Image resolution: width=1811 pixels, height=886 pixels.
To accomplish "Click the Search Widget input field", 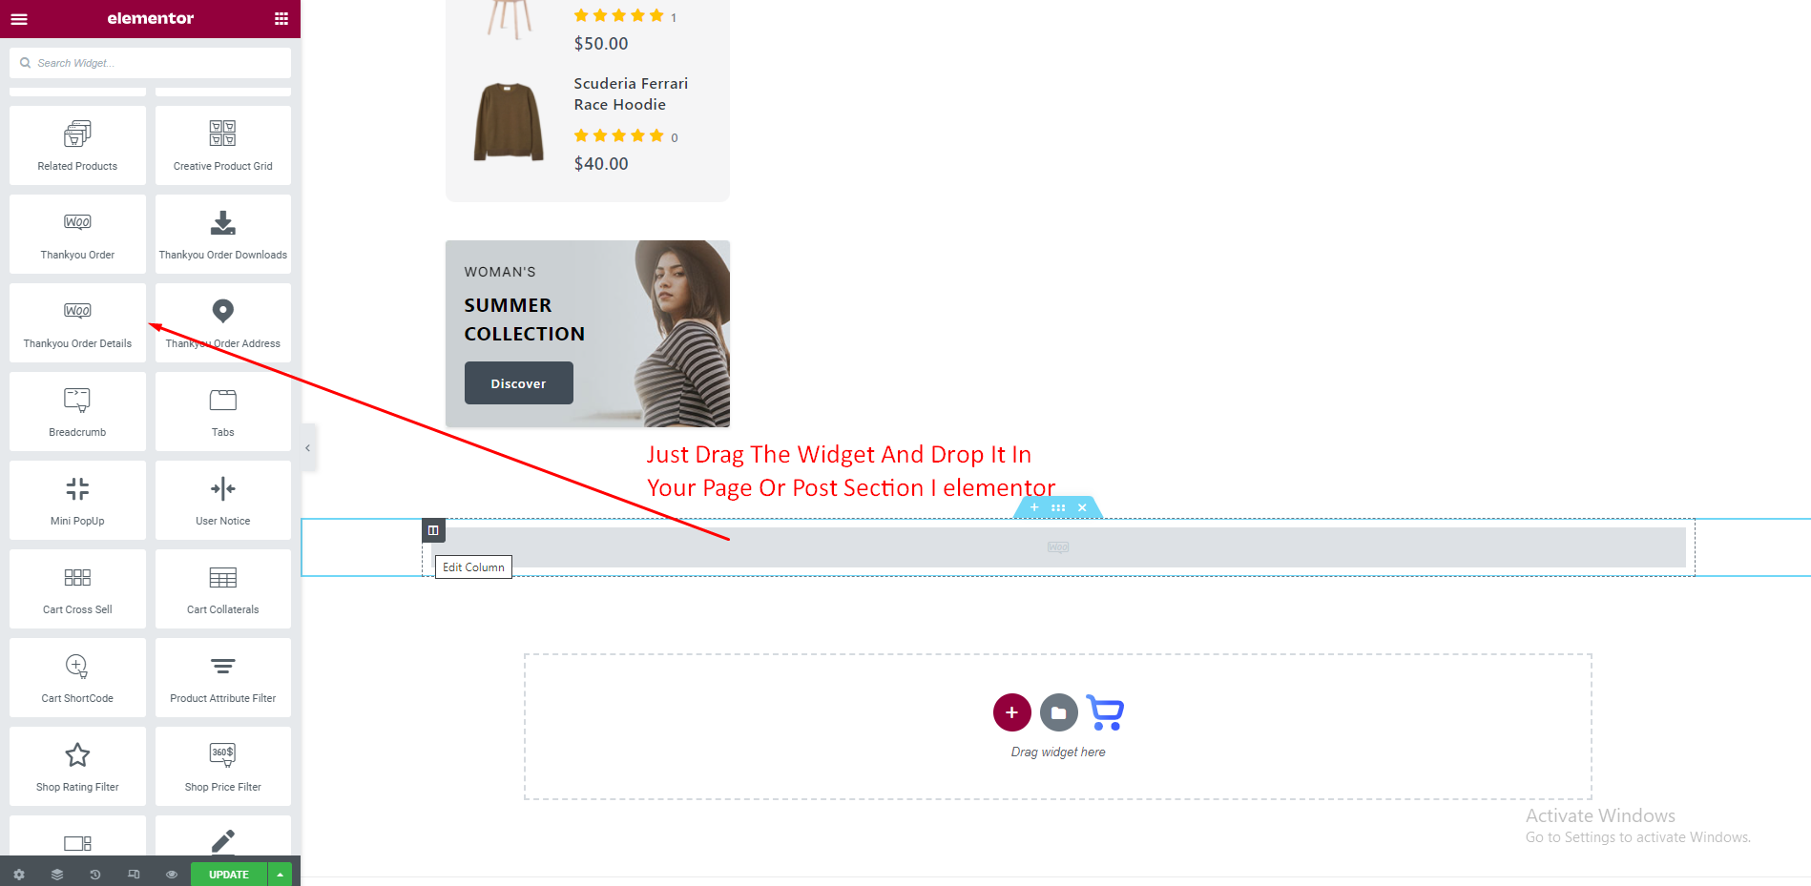I will (151, 63).
